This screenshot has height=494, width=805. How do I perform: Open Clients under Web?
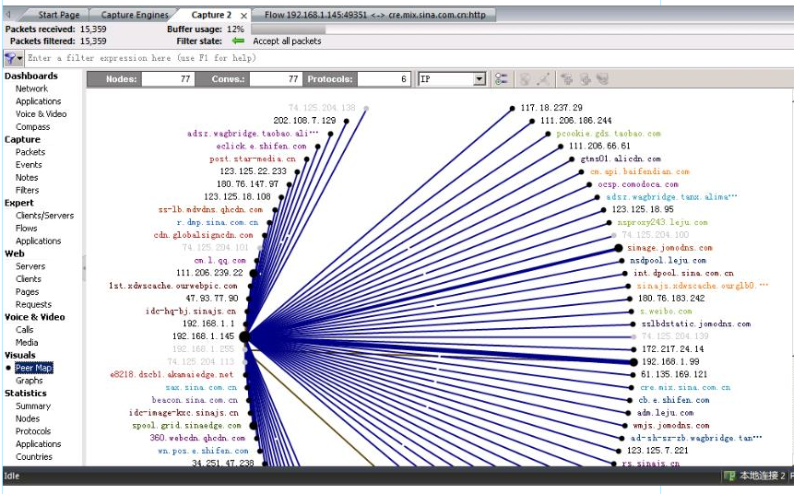point(29,279)
